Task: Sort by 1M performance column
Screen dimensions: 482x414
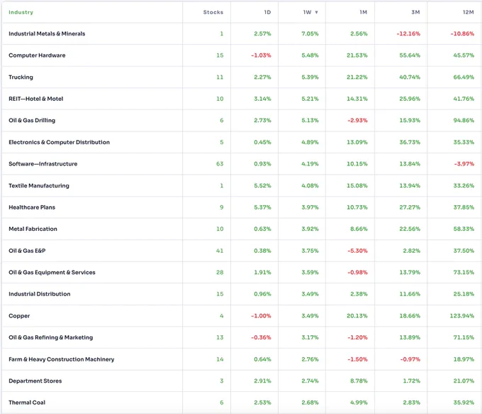Action: pyautogui.click(x=364, y=12)
